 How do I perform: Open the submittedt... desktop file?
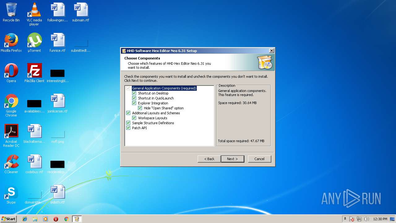(80, 45)
